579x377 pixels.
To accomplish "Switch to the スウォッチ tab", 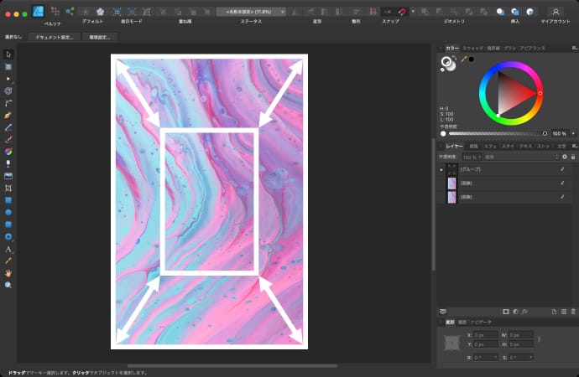I will tap(474, 48).
